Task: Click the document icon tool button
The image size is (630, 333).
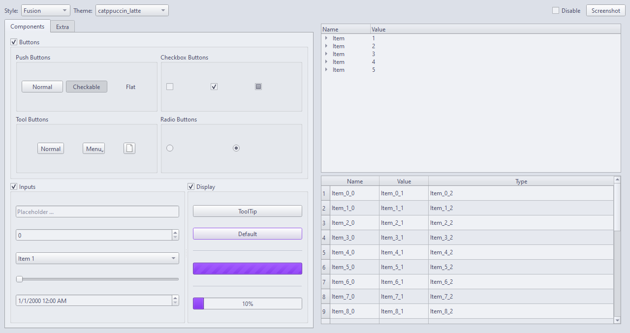Action: pyautogui.click(x=129, y=149)
